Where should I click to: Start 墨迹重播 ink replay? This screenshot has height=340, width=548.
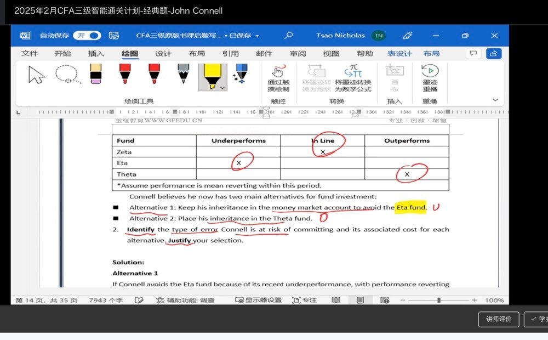tap(430, 78)
